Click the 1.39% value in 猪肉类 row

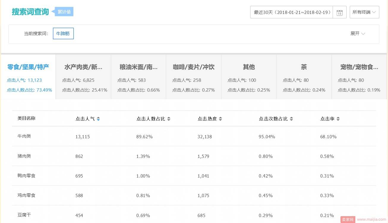tap(143, 156)
